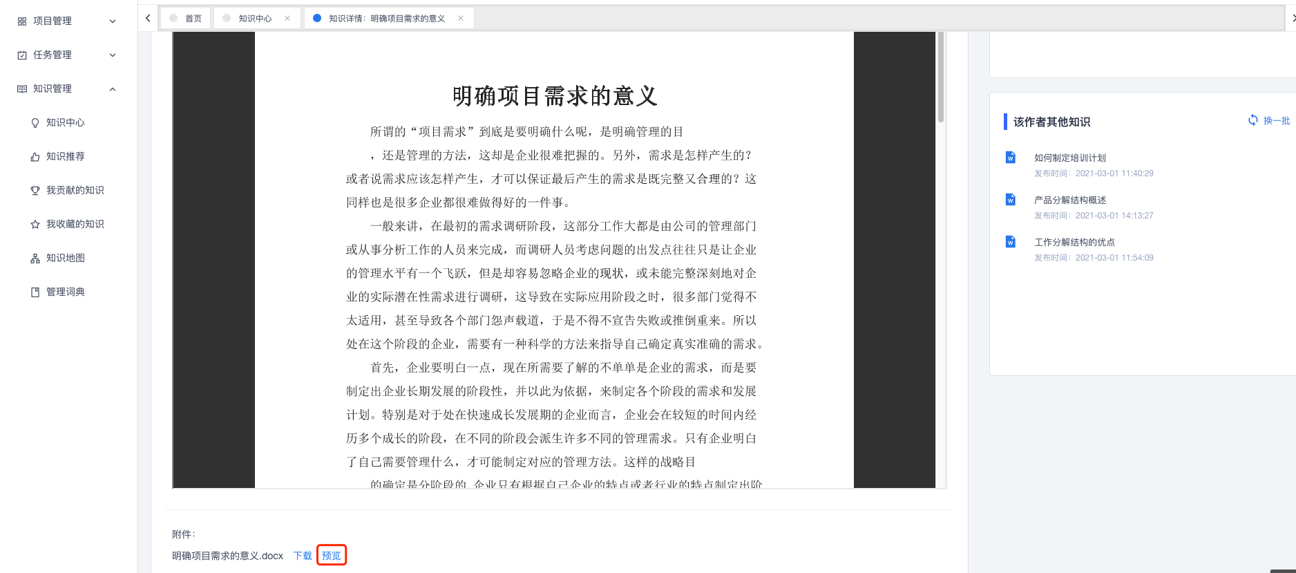
Task: Click the document preview vertical scrollbar thumb
Action: point(941,77)
